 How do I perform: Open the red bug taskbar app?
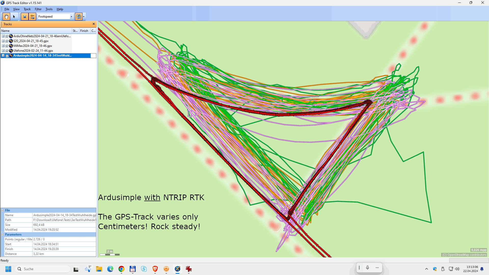189,269
